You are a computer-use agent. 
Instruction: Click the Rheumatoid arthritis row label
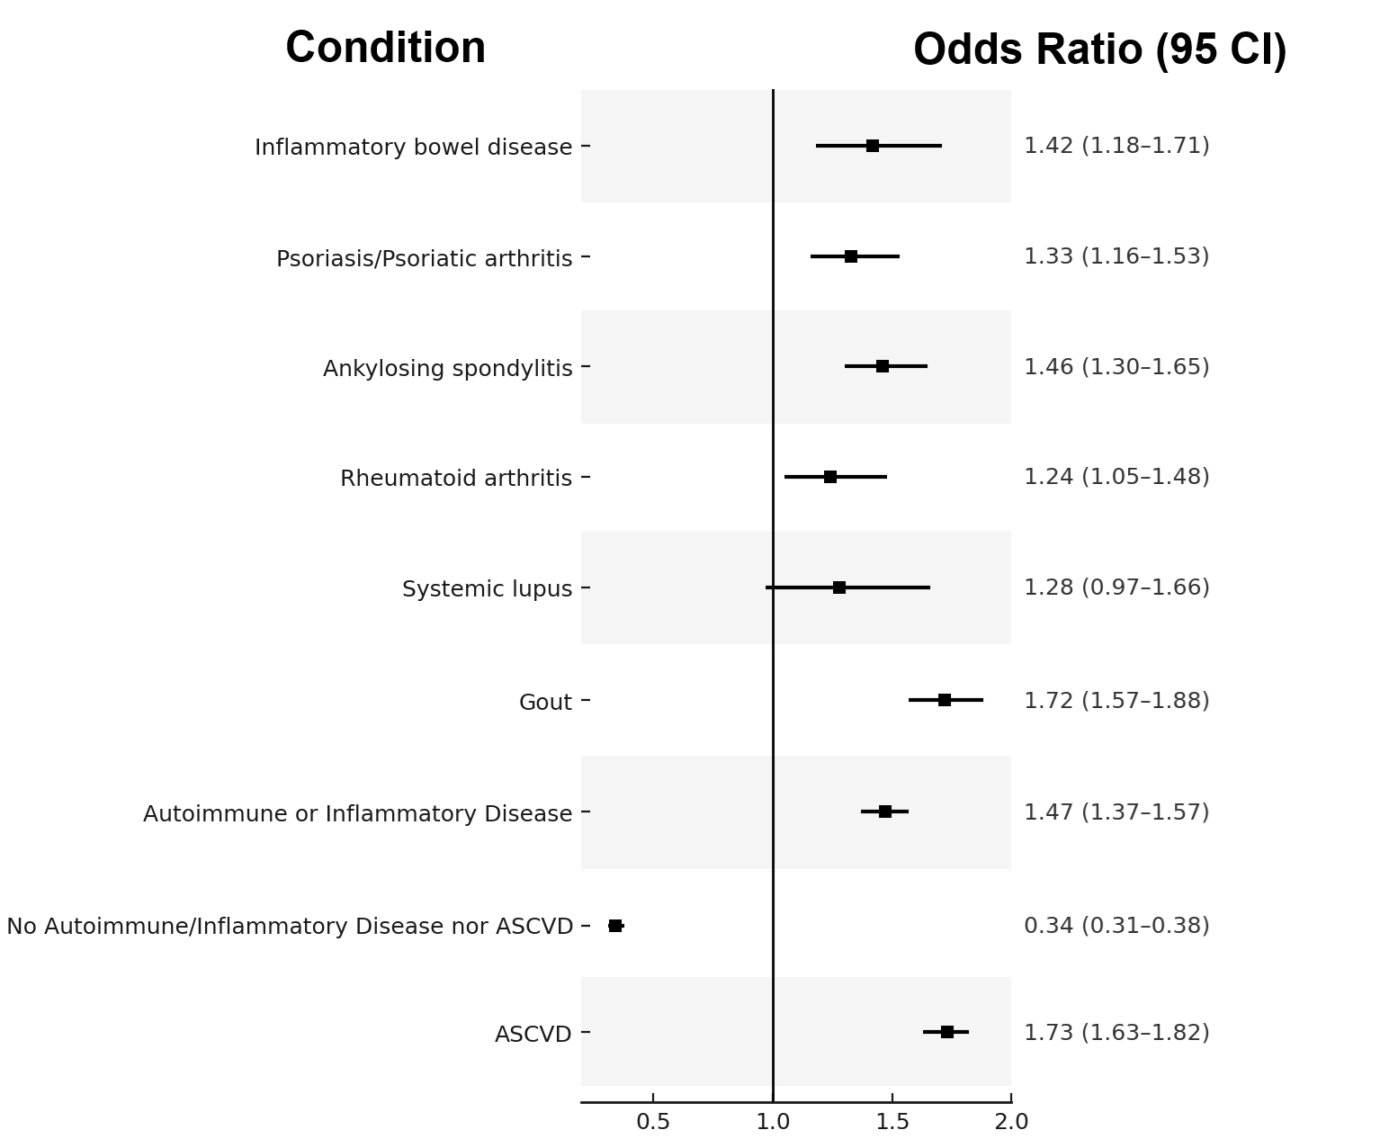[455, 478]
